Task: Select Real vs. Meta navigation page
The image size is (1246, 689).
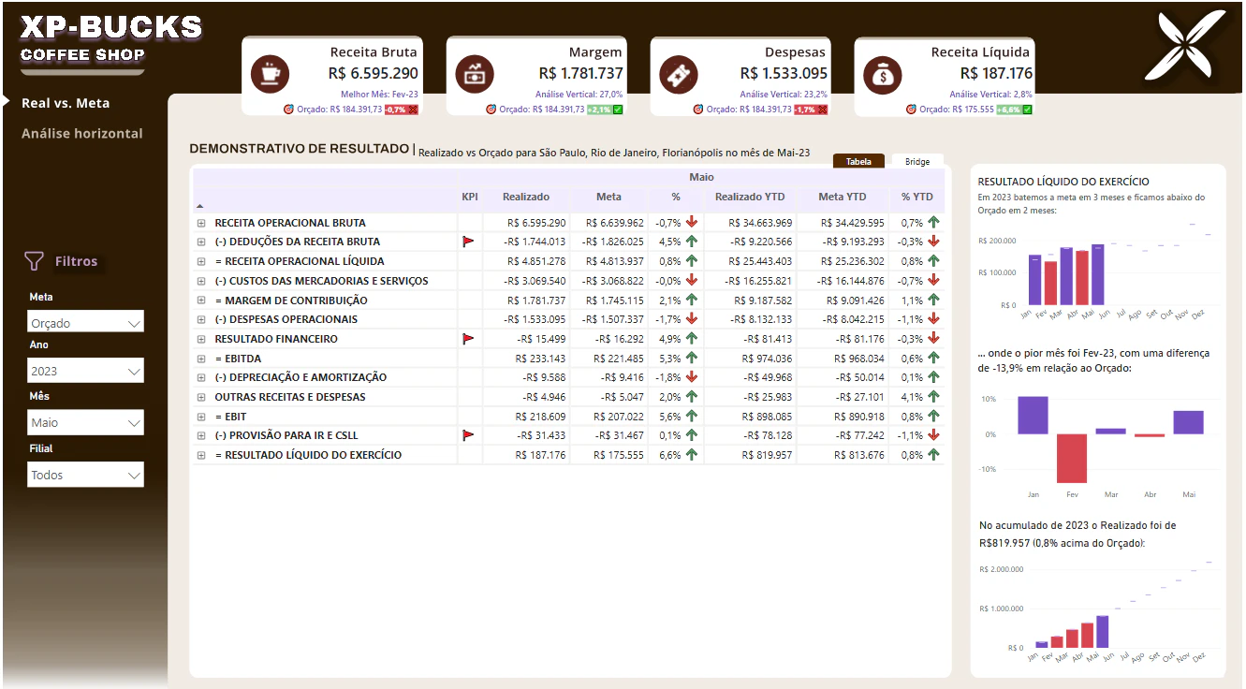Action: (66, 103)
